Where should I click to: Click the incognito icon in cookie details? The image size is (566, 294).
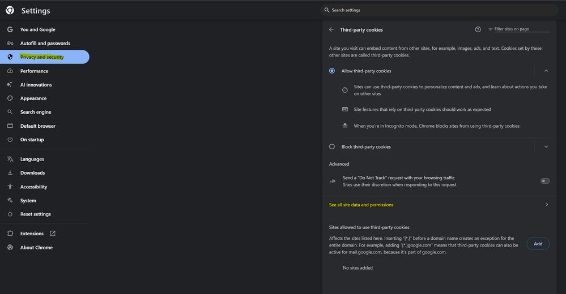point(345,126)
